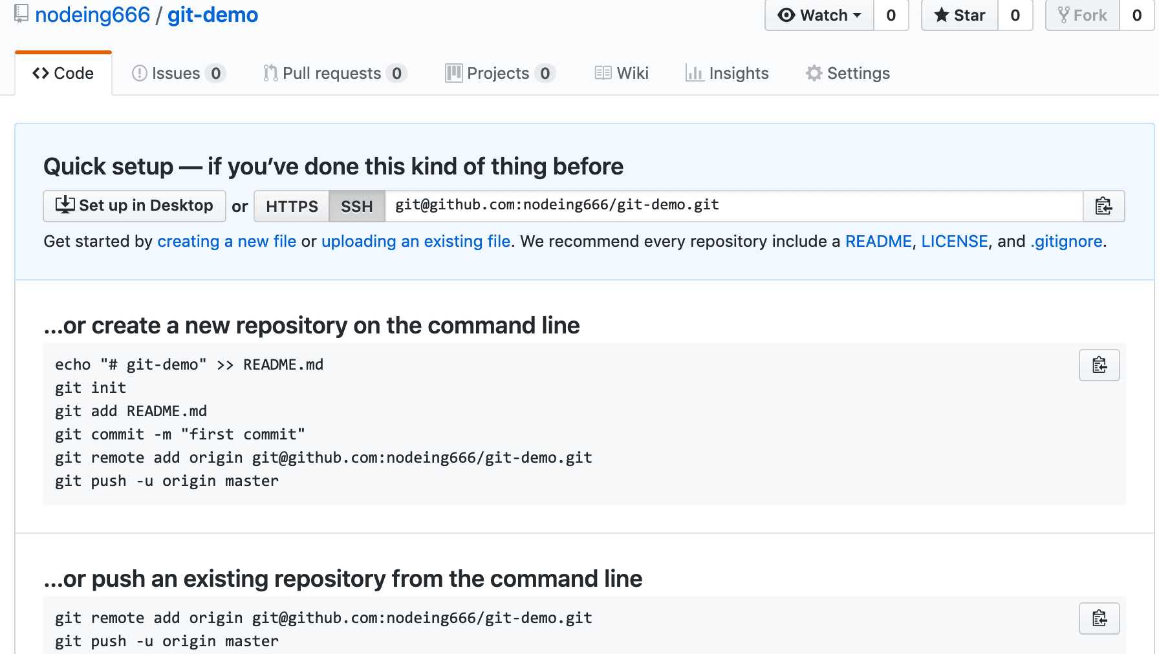
Task: Copy the new repository commands block
Action: pyautogui.click(x=1099, y=365)
